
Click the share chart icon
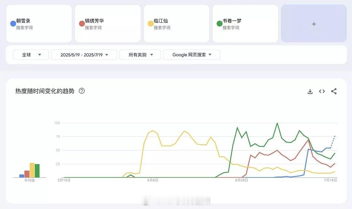pyautogui.click(x=334, y=91)
